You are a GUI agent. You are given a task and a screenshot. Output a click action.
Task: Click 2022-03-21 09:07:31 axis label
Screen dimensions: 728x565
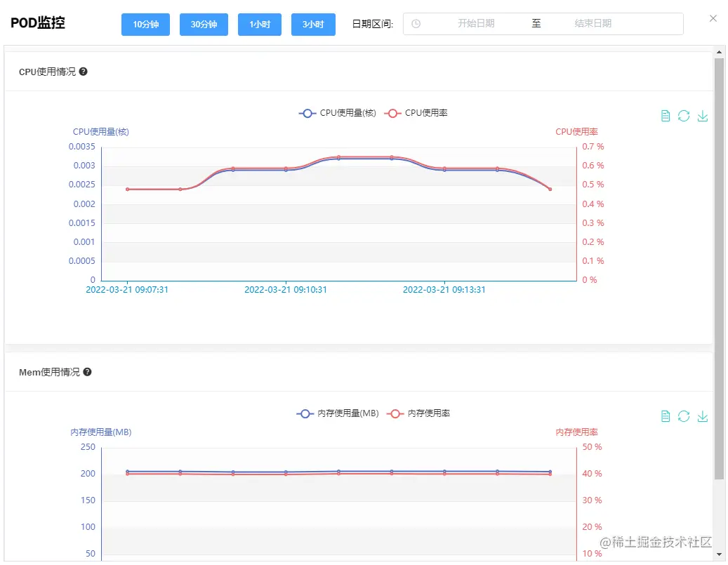pos(127,290)
